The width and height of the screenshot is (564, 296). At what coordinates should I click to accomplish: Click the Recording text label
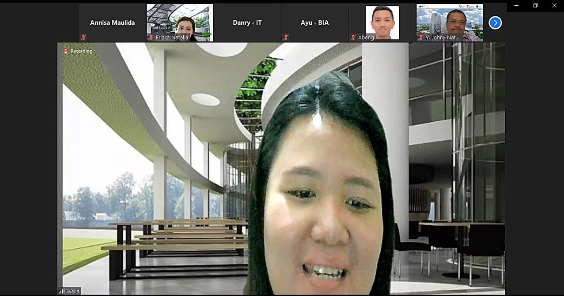(82, 51)
